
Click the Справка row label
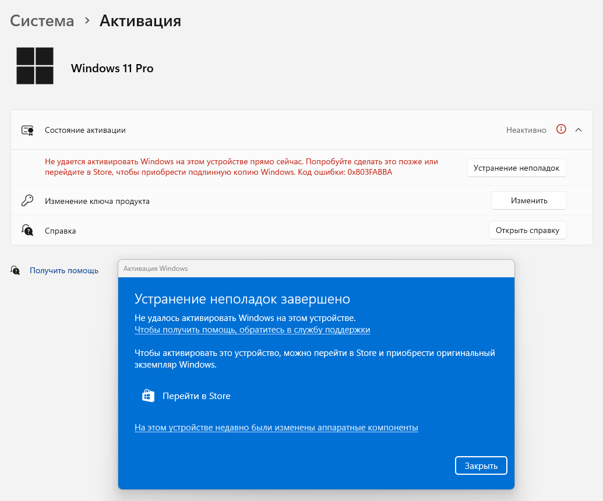pyautogui.click(x=60, y=231)
